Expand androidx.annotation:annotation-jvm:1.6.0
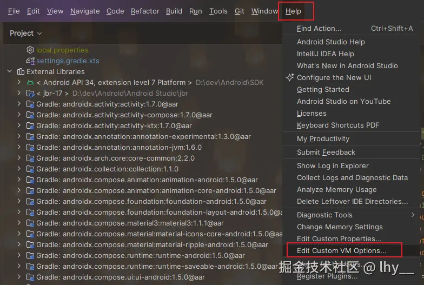 click(19, 147)
